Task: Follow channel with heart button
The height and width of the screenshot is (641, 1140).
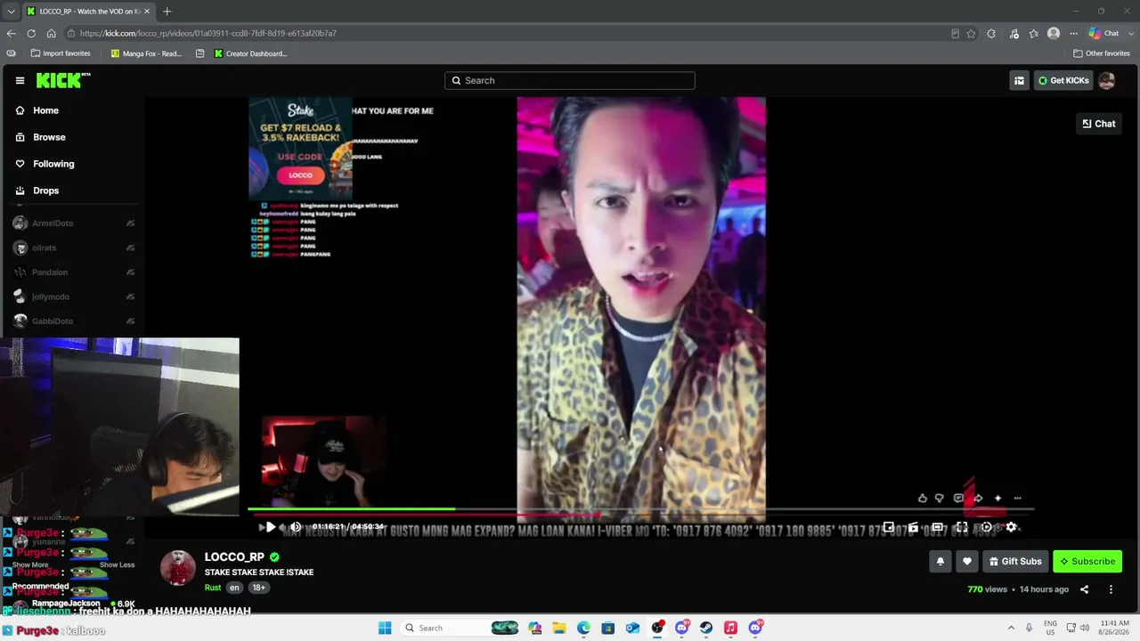Action: pyautogui.click(x=967, y=562)
